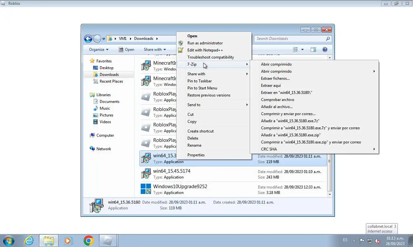Image resolution: width=413 pixels, height=247 pixels.
Task: Expand the Send to submenu
Action: point(214,105)
